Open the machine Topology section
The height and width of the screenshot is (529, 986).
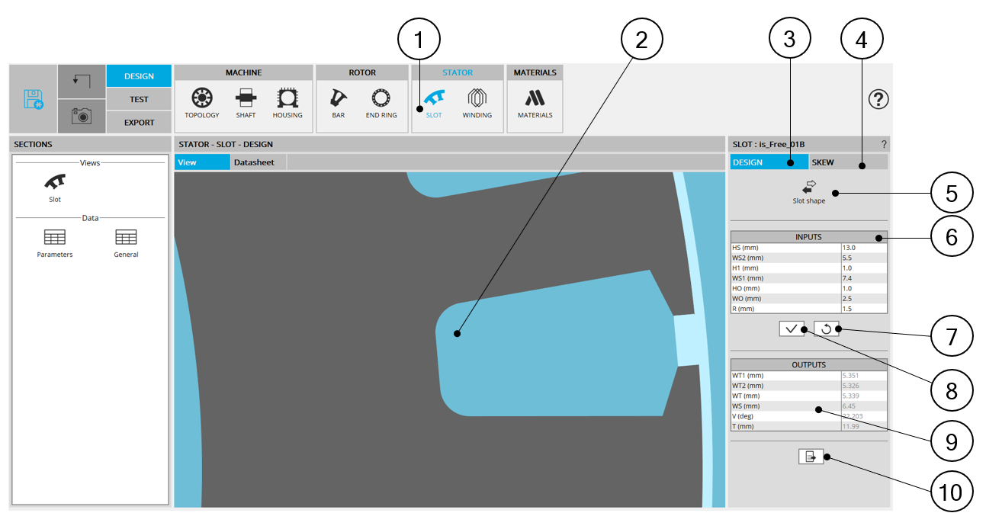pos(201,102)
